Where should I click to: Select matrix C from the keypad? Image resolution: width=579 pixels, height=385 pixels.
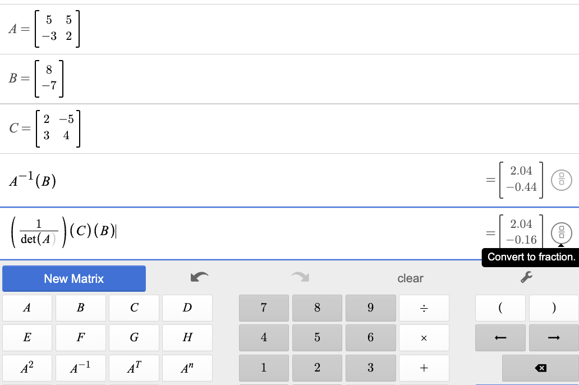134,308
